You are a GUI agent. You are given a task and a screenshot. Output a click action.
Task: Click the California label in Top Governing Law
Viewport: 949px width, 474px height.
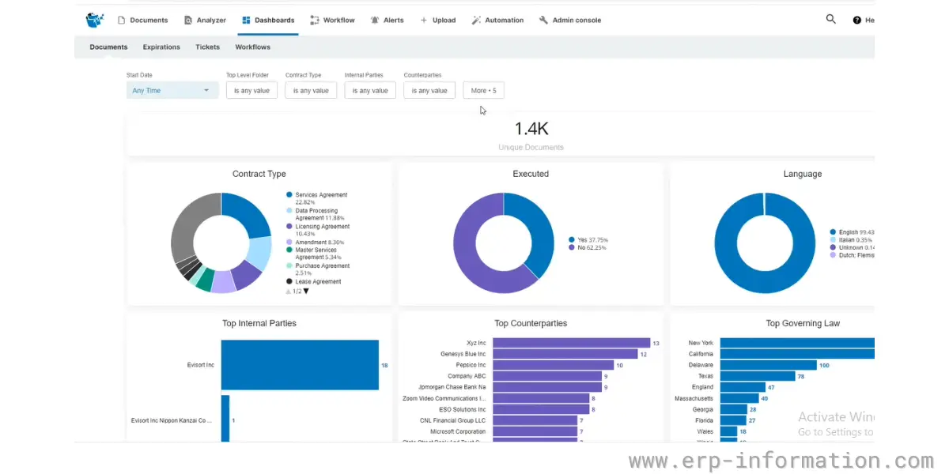[x=701, y=354]
